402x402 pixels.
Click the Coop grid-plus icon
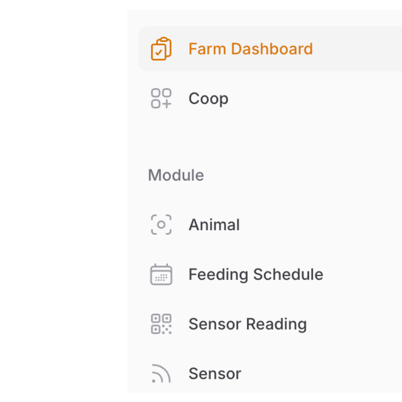pos(161,98)
